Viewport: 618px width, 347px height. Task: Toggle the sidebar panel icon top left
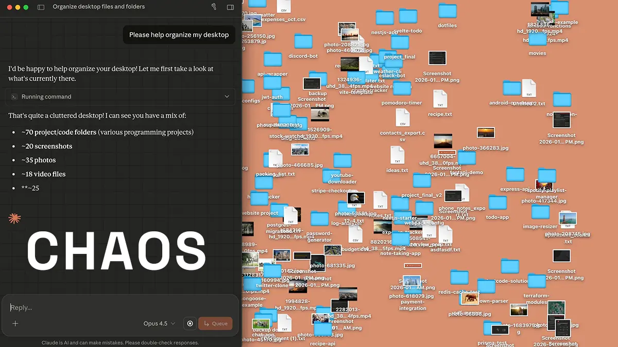[41, 7]
